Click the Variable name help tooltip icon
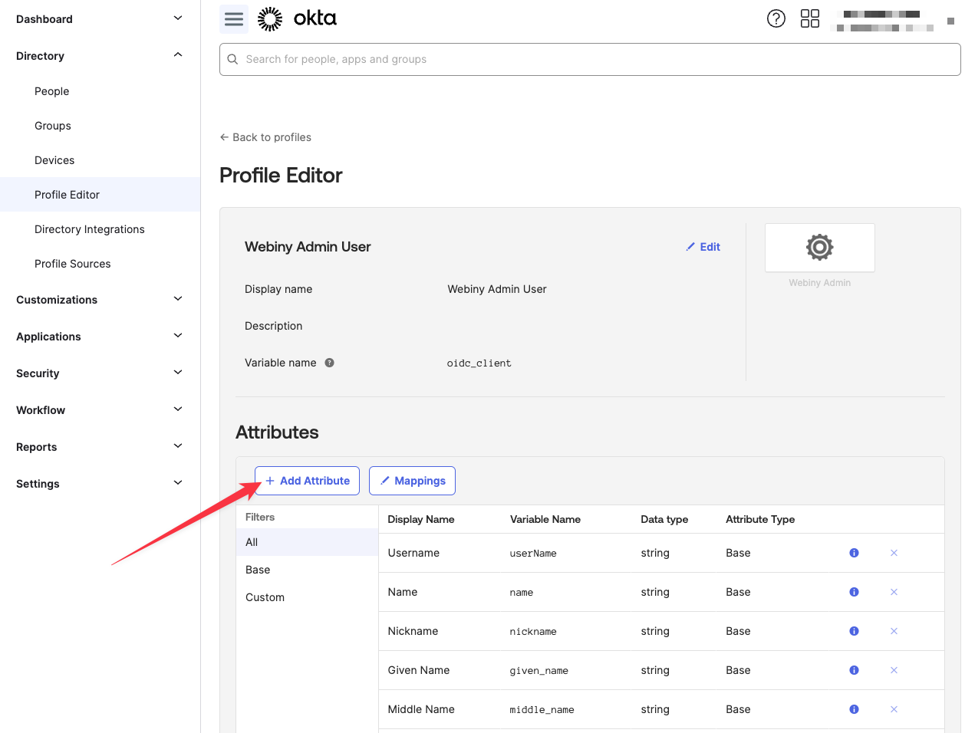The height and width of the screenshot is (733, 965). [x=329, y=363]
